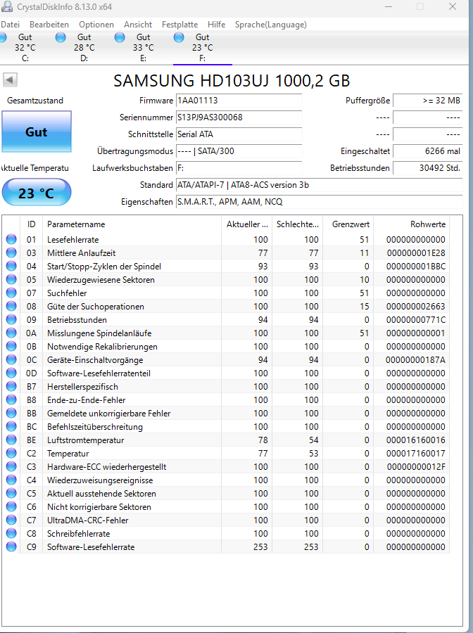Viewport: 473px width, 633px height.
Task: Open the Festplatte menu
Action: (179, 25)
